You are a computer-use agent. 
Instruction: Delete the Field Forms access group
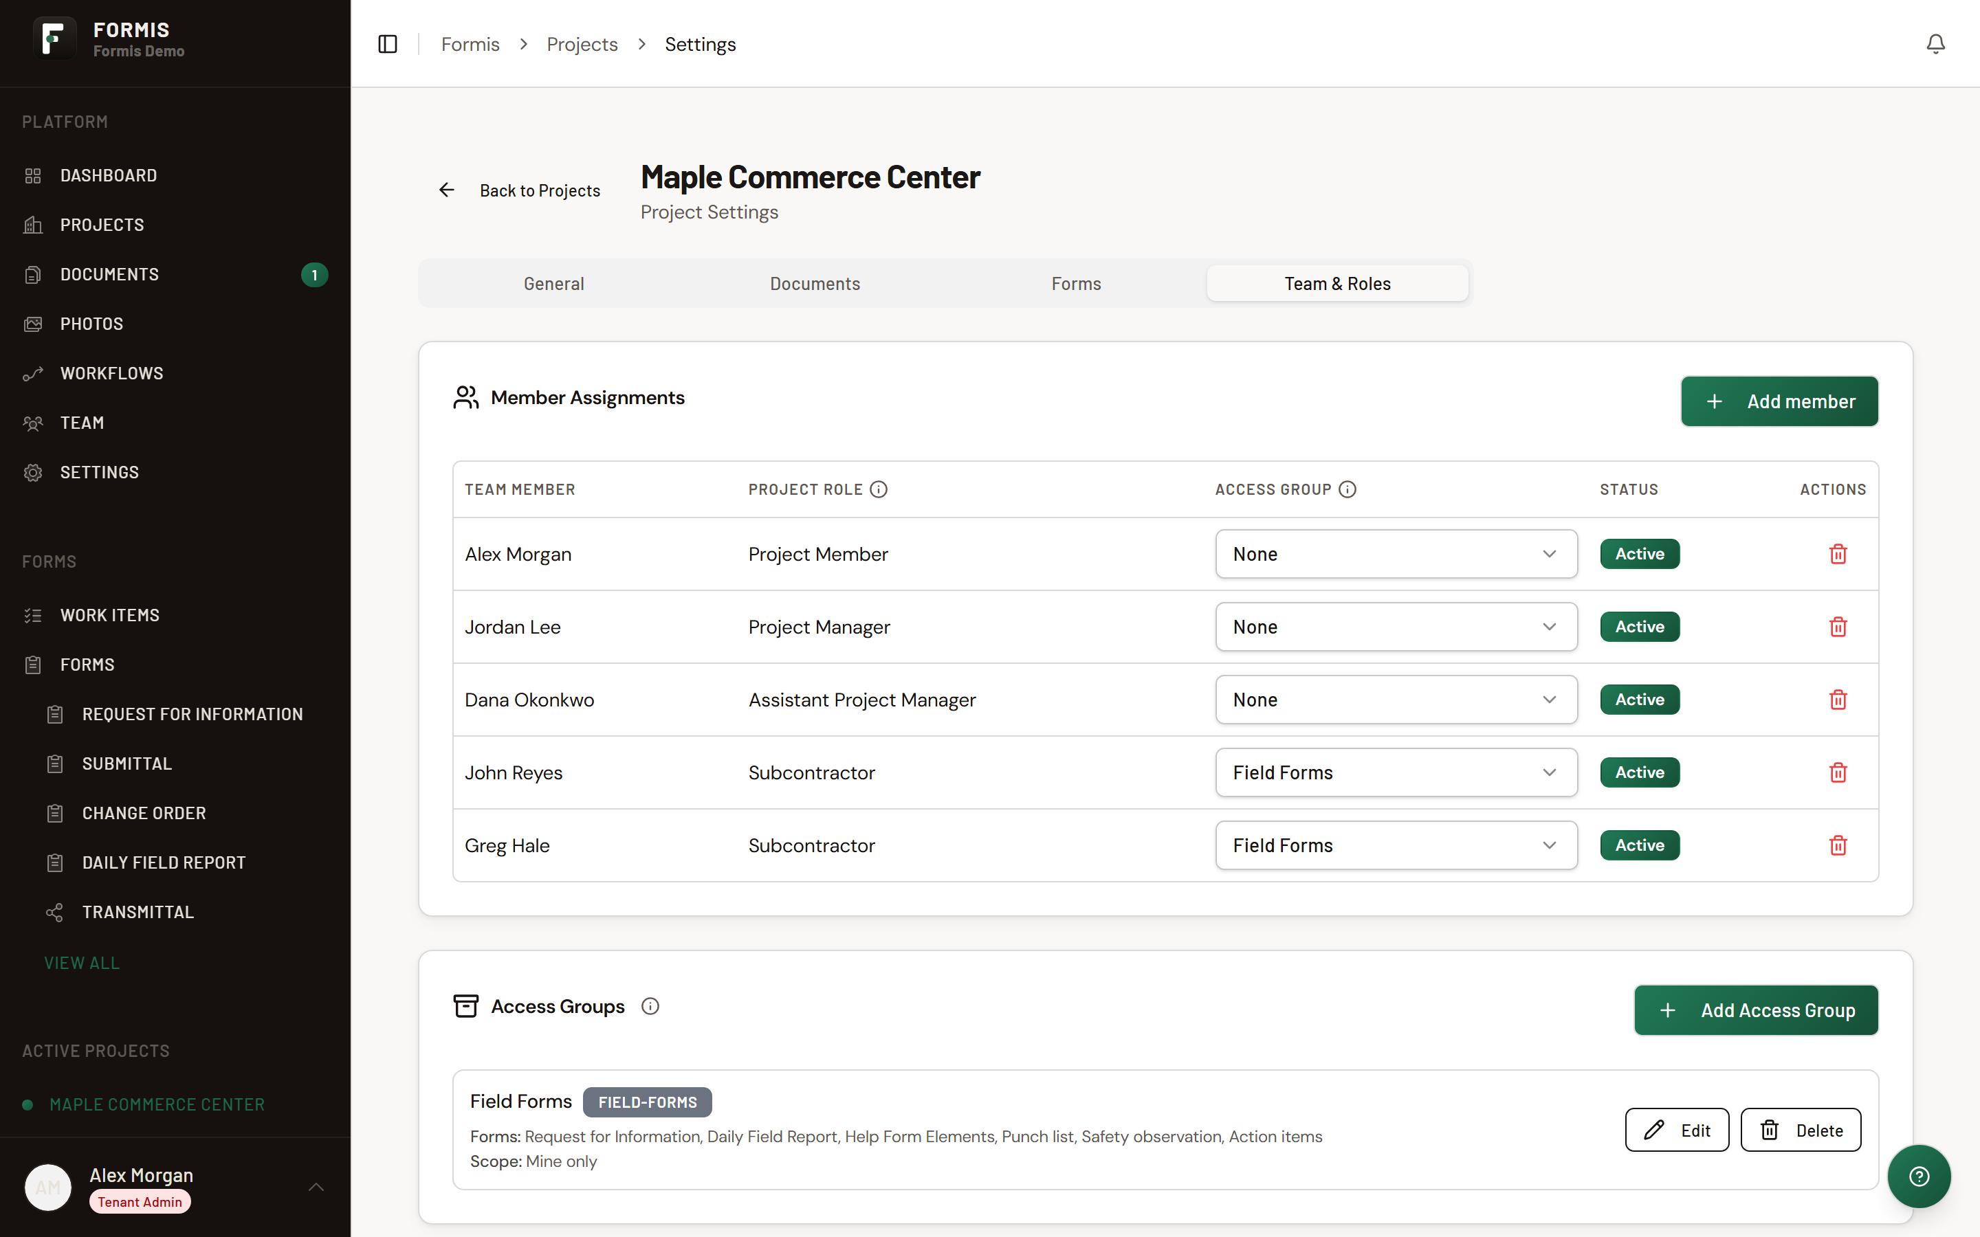point(1801,1130)
